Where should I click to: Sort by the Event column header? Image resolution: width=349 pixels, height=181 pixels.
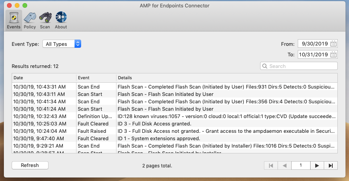(x=96, y=78)
